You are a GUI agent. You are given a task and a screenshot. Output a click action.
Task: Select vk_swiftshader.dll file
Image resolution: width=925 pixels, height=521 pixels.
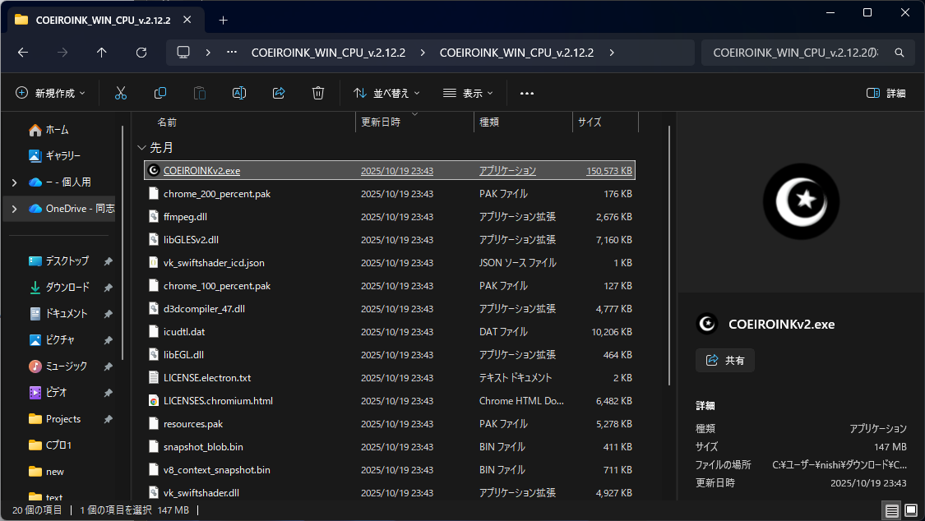[390, 492]
